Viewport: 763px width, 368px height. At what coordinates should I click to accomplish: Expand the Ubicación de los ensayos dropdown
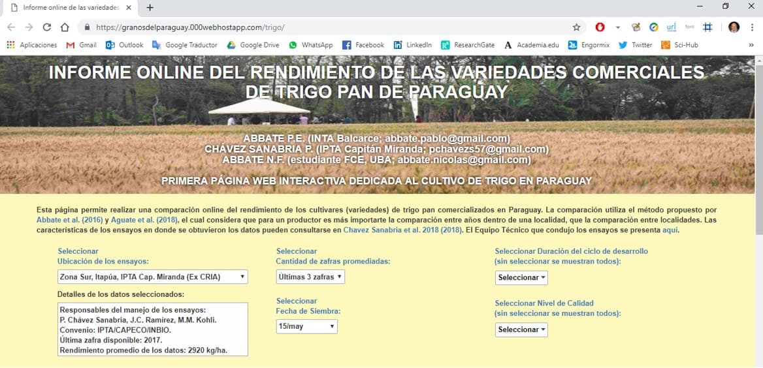coord(153,277)
